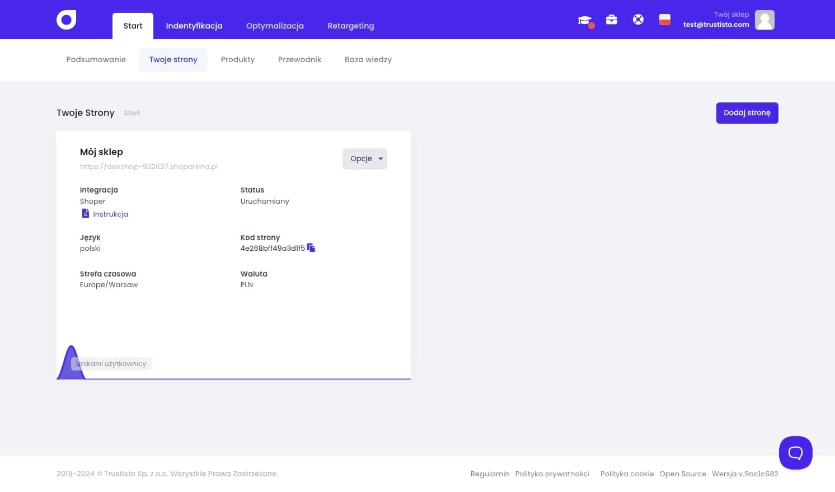Click the Mój sklep card title
Viewport: 835px width, 492px height.
[101, 152]
